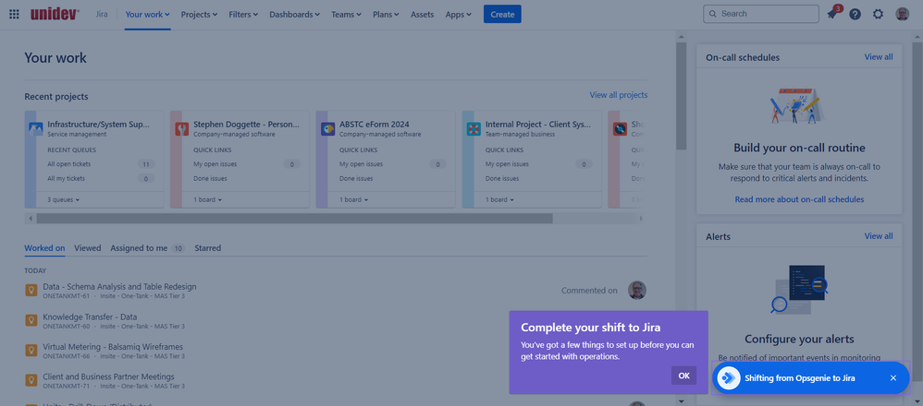Click issue type icon for Data - Schema Analysis
923x406 pixels.
[31, 291]
